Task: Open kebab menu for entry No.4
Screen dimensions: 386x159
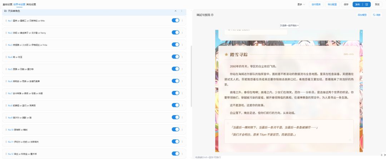Action: point(182,57)
